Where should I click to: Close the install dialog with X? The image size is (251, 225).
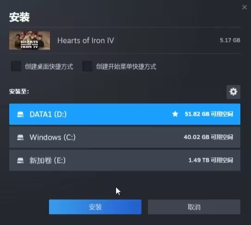tap(245, 7)
